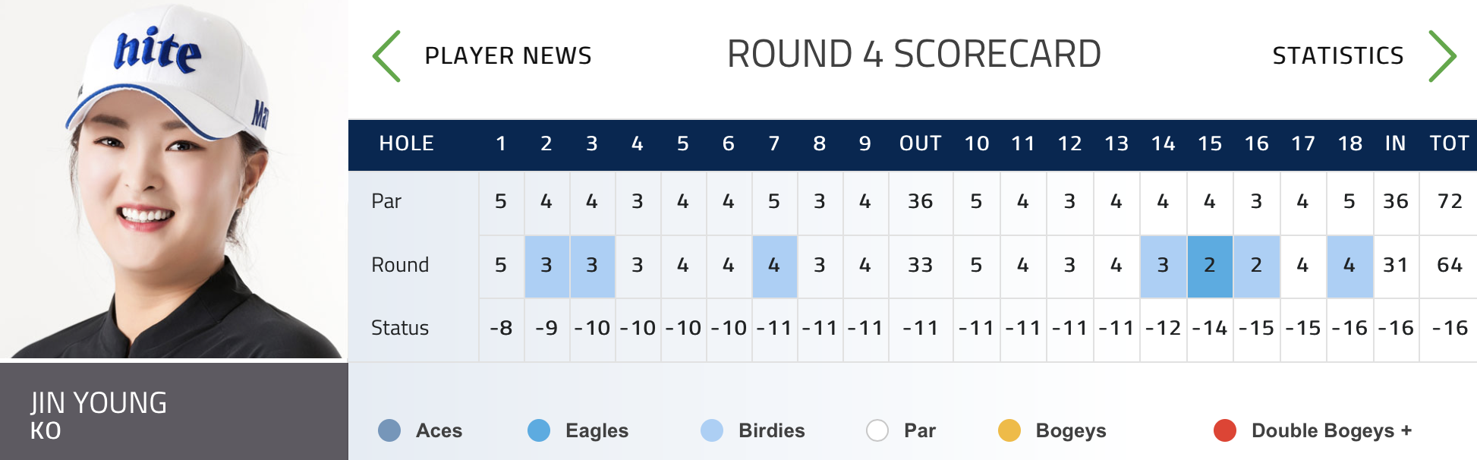
Task: Click the birdie score on hole 7
Action: [774, 266]
